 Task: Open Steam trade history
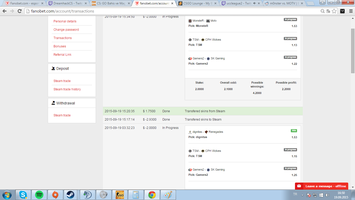point(67,89)
